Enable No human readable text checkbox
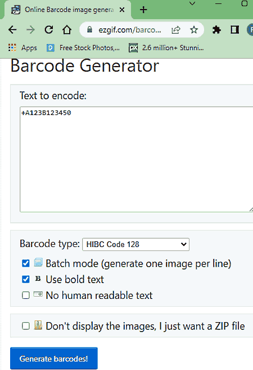253x370 pixels. 26,295
